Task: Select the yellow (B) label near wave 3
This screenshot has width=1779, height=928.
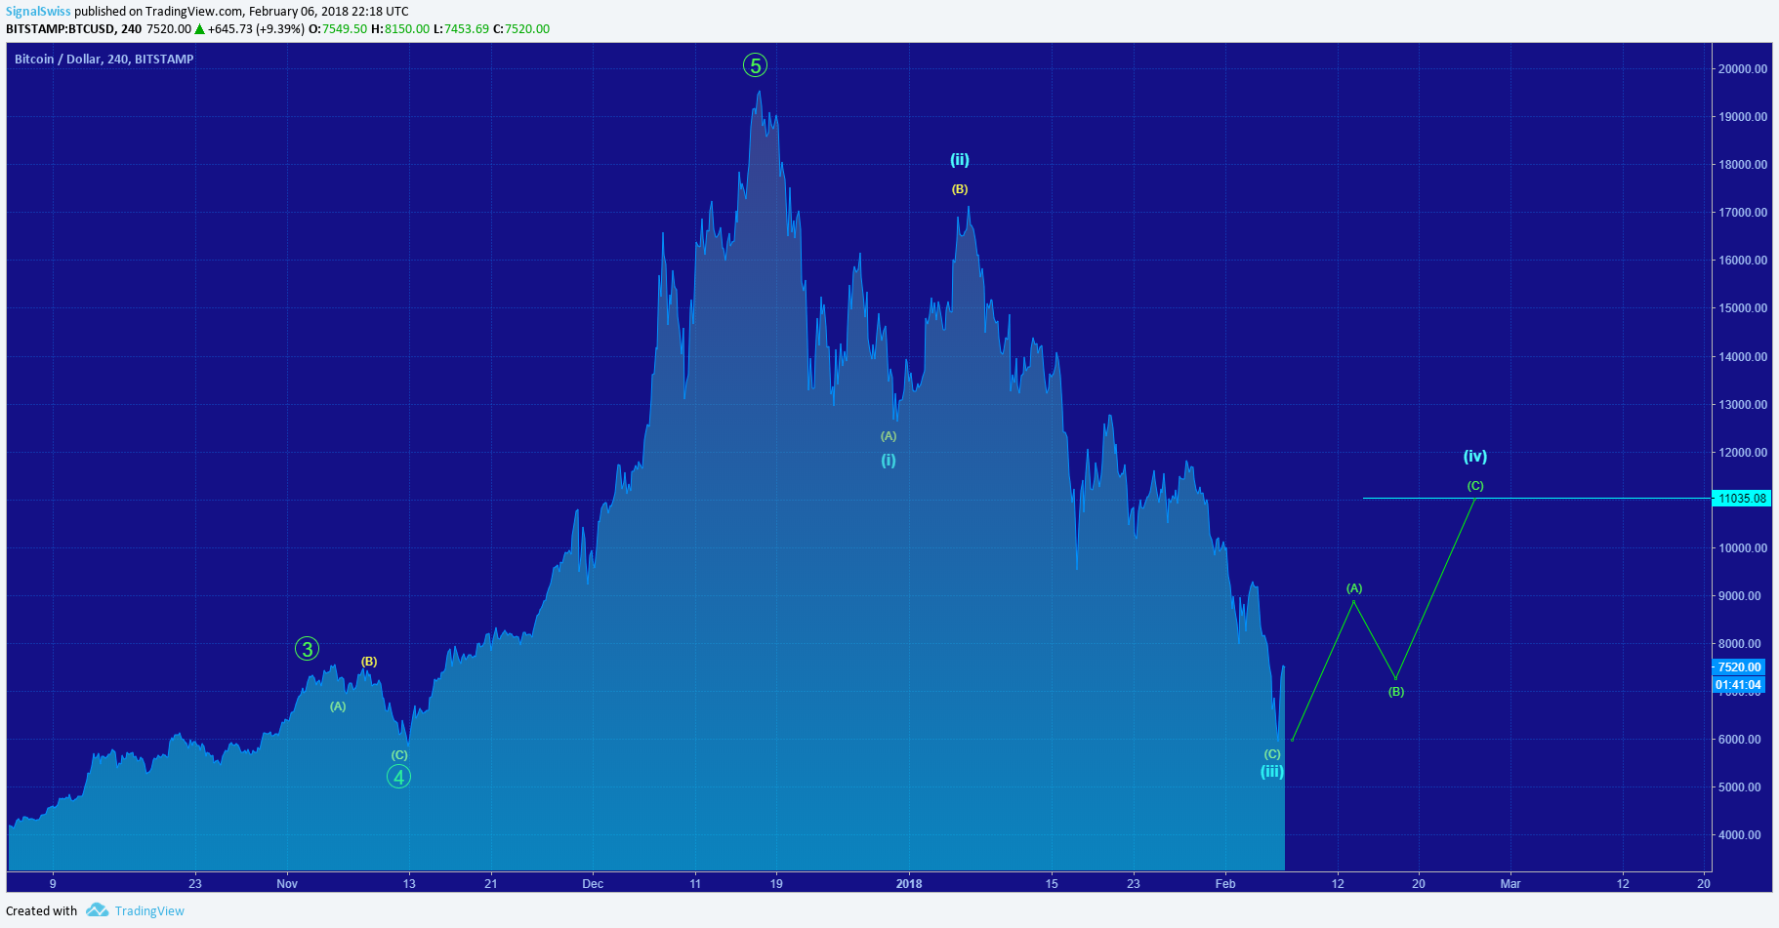Action: point(369,662)
